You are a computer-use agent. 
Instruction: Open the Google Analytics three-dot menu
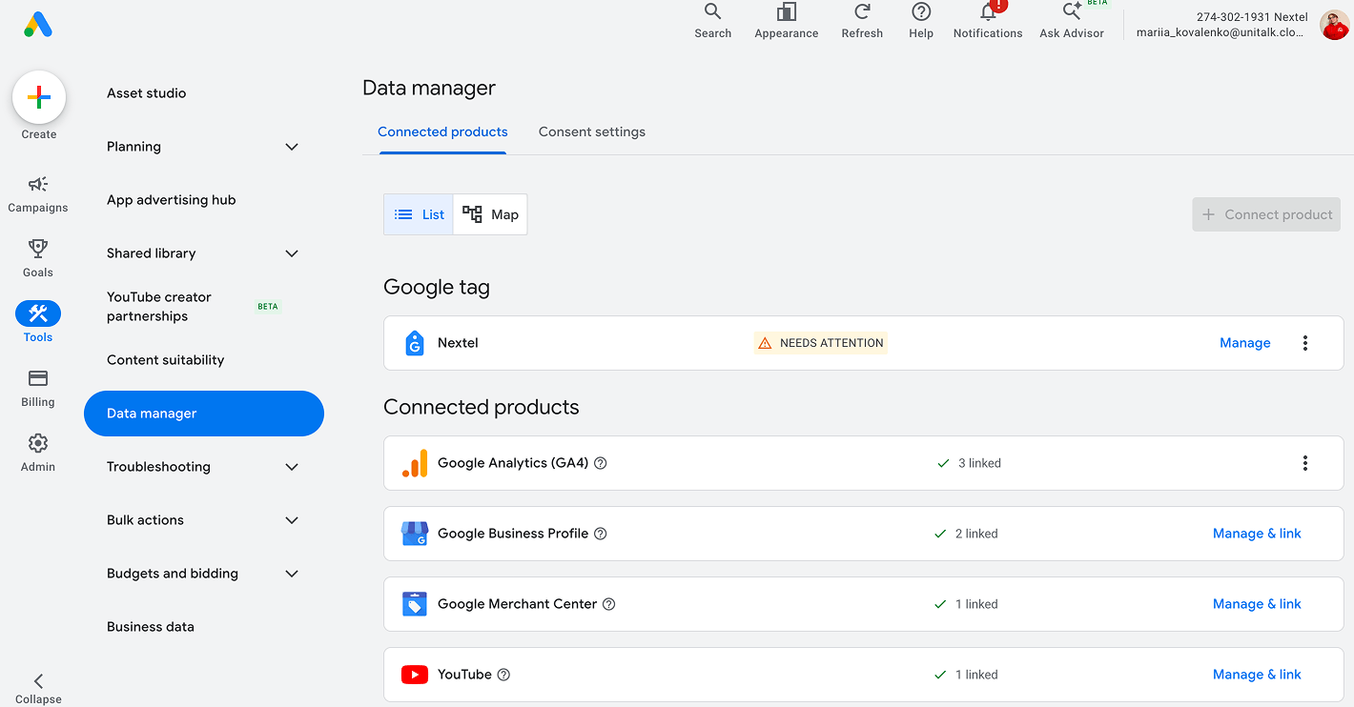1305,463
